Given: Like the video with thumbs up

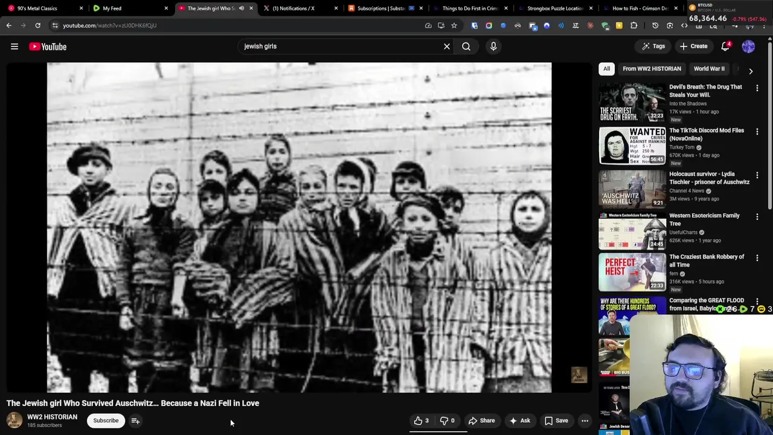Looking at the screenshot, I should click(422, 420).
